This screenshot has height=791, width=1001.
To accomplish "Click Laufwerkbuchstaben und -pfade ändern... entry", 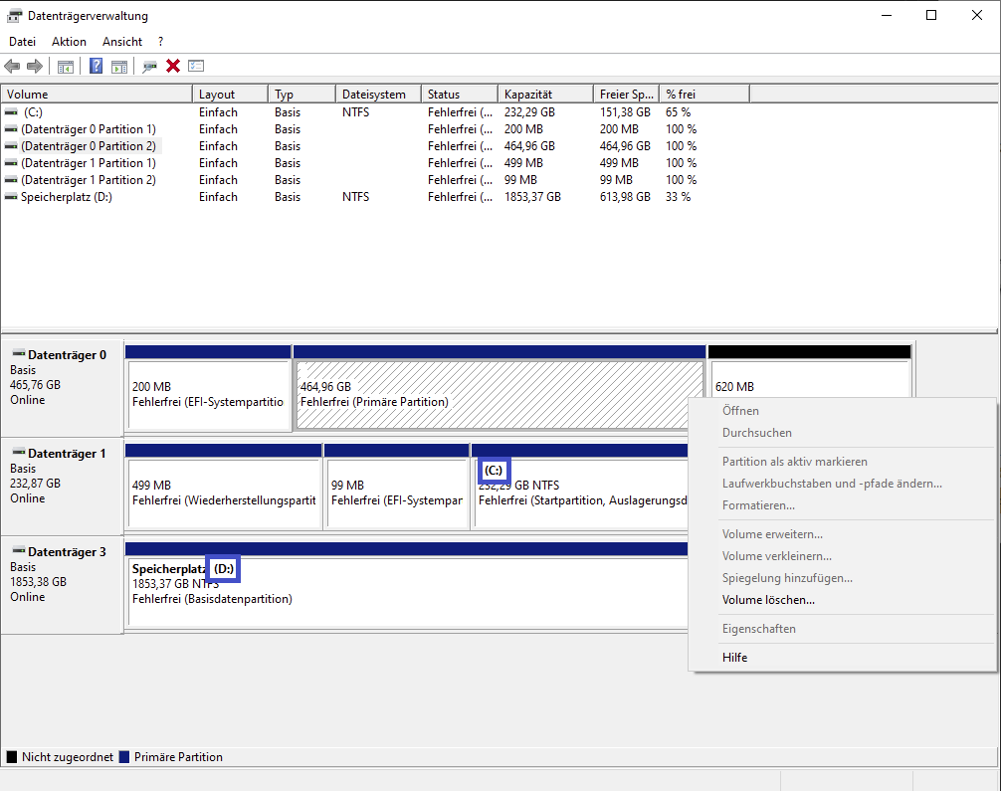I will tap(832, 483).
